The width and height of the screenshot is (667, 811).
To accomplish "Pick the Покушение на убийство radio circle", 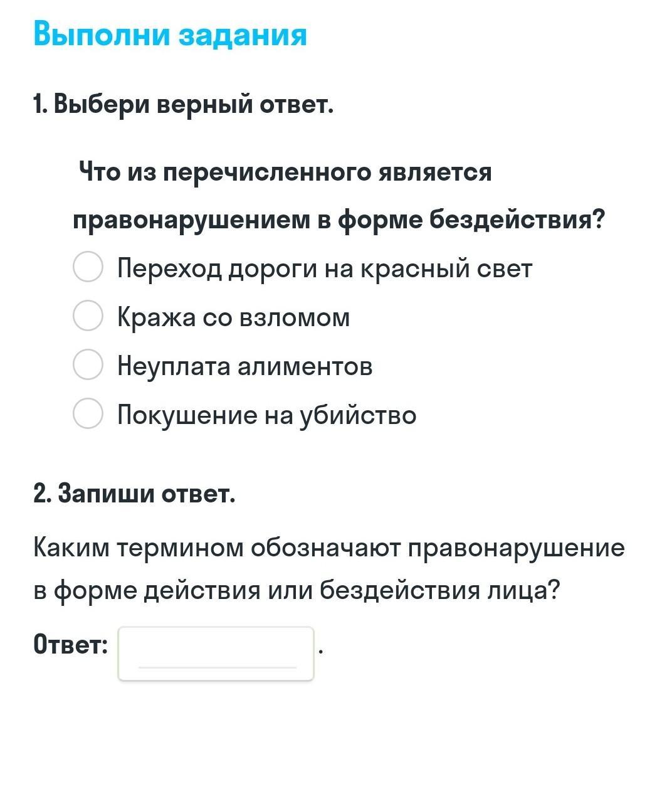I will pos(88,413).
